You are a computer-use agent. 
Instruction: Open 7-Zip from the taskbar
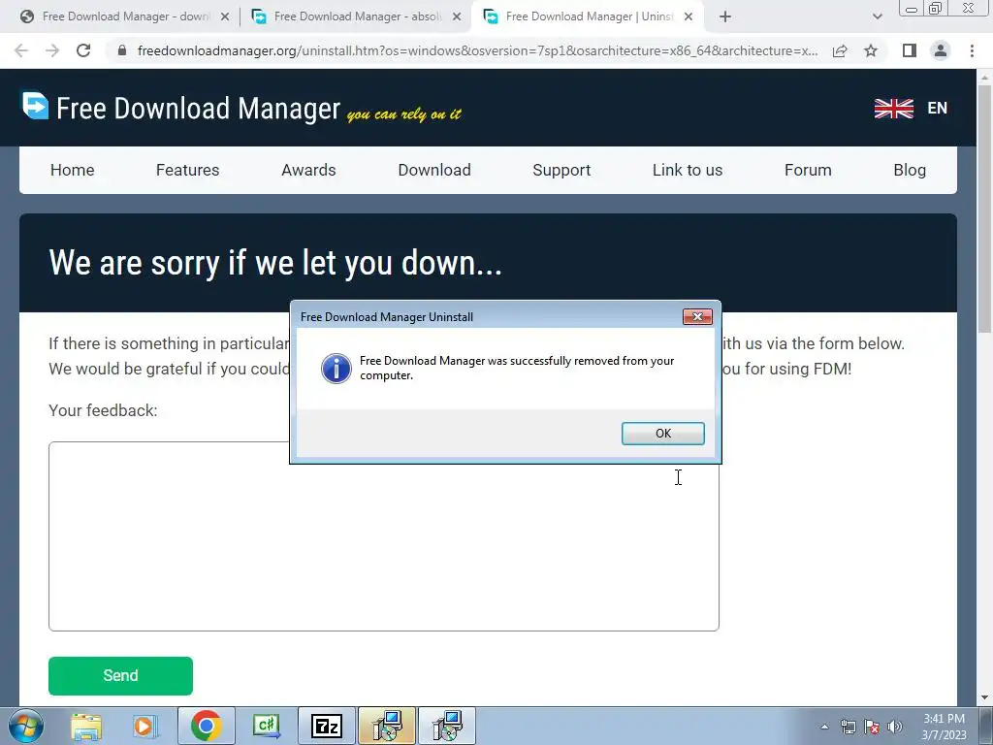327,726
